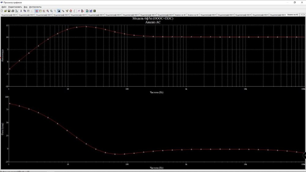
Task: Zoom in using the magnifier plus icon
Action: tap(48, 11)
